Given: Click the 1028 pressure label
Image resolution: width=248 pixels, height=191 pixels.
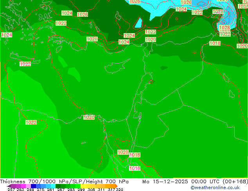Looking at the screenshot, I should pos(225,28).
